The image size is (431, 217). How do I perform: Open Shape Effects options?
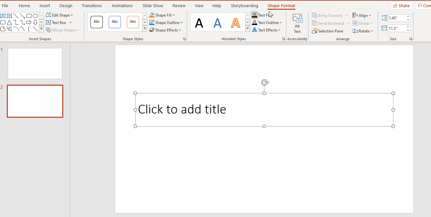(x=165, y=30)
